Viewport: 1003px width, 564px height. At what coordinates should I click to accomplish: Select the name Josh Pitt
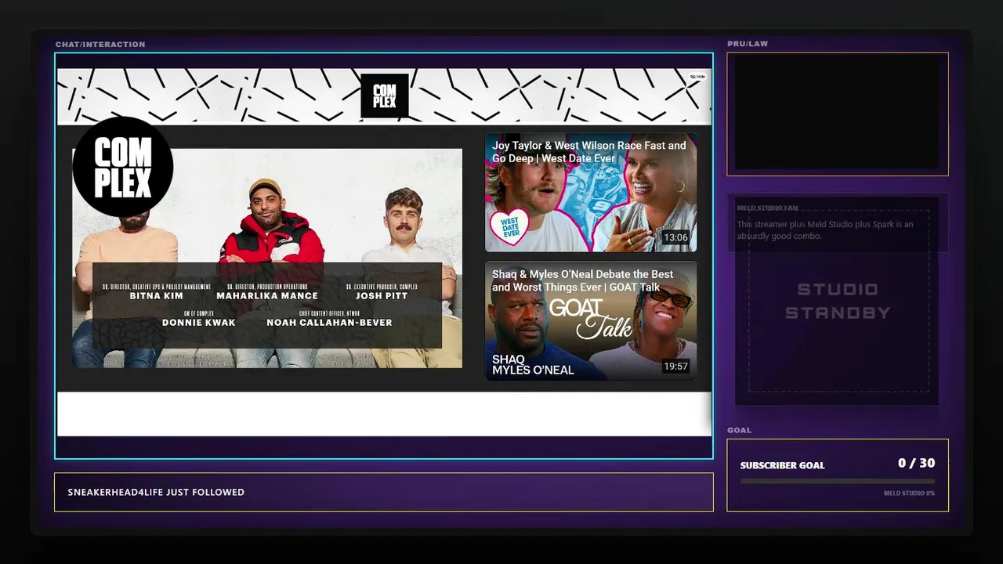[382, 296]
